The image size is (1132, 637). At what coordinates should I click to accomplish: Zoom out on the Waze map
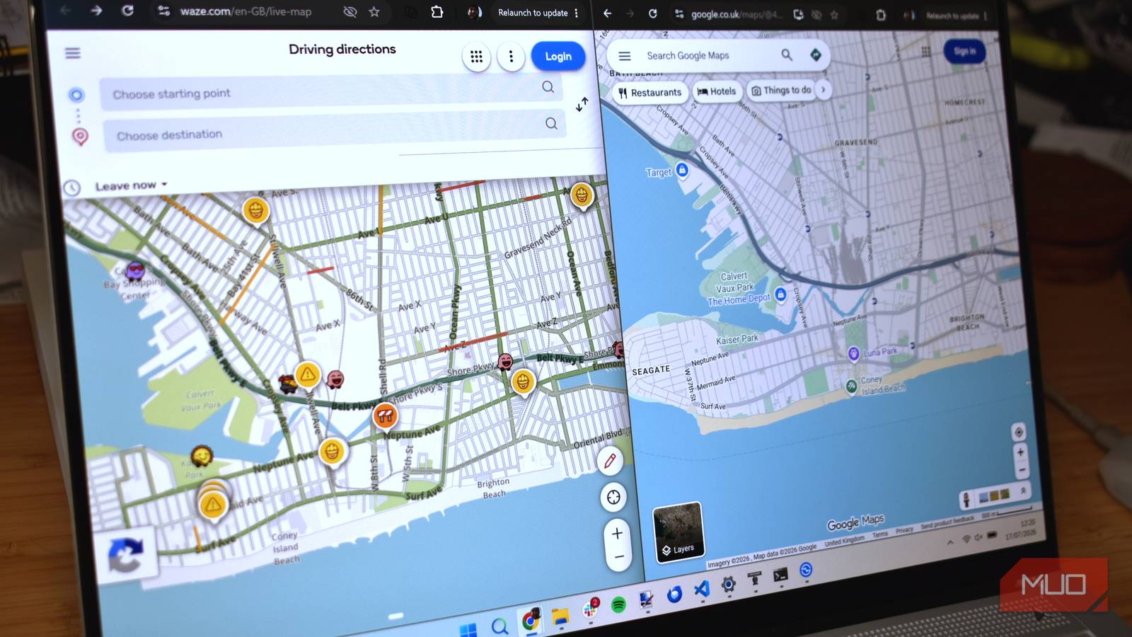[619, 558]
